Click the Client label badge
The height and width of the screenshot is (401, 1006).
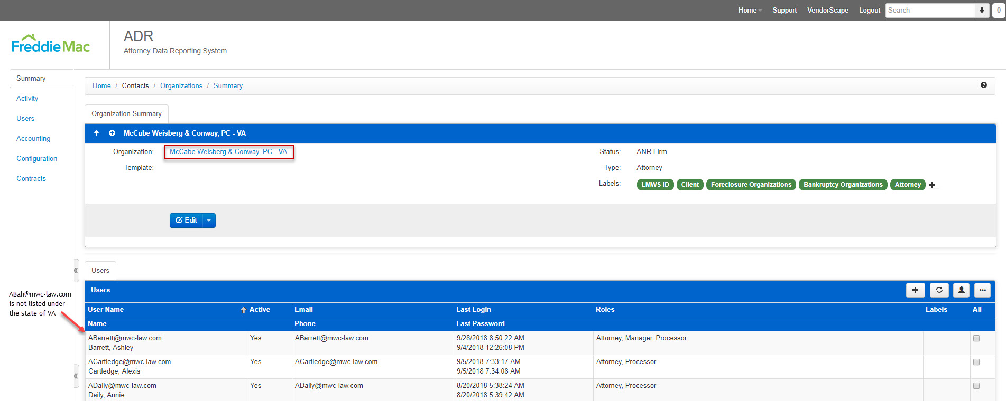pyautogui.click(x=690, y=185)
